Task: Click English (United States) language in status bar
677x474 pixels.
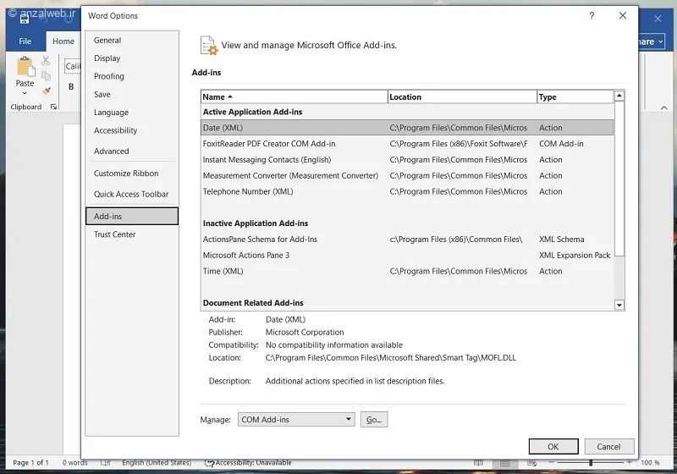Action: tap(157, 463)
